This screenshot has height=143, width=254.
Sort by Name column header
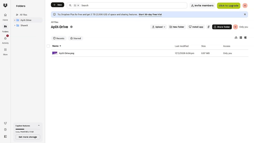[56, 46]
